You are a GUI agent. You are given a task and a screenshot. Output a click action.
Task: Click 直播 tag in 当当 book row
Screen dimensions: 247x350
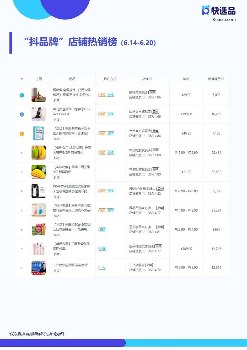click(111, 133)
